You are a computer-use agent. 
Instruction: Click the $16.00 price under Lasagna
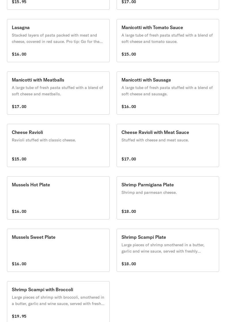click(19, 54)
